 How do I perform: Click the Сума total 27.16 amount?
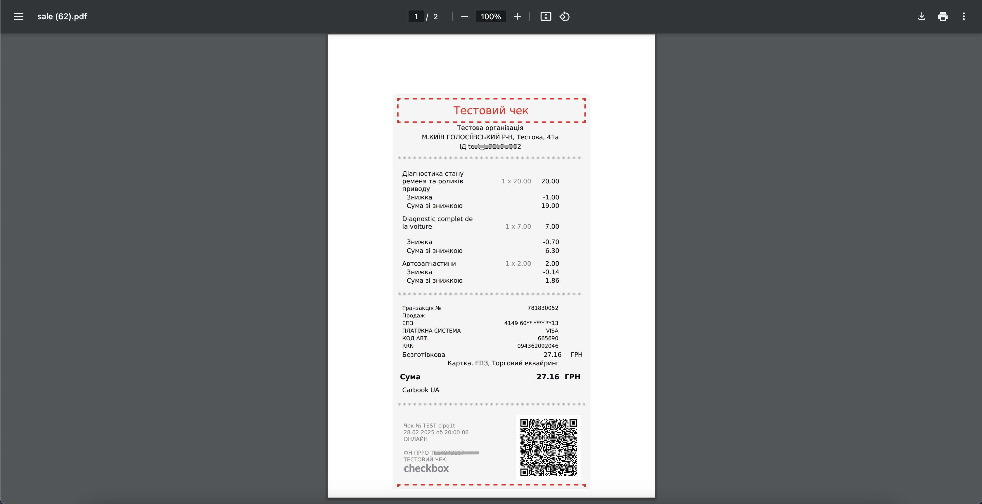[x=547, y=377]
